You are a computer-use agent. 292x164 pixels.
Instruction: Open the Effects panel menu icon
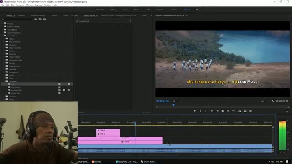click(14, 15)
